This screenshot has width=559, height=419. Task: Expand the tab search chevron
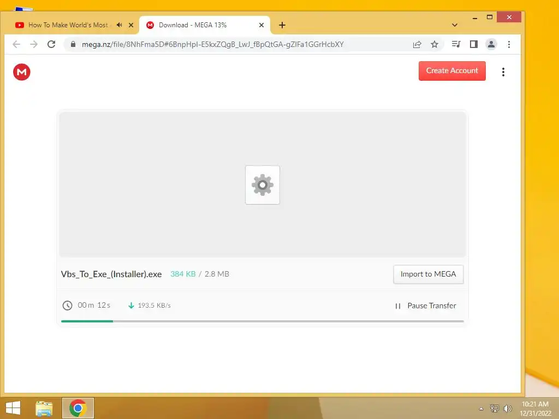tap(455, 25)
